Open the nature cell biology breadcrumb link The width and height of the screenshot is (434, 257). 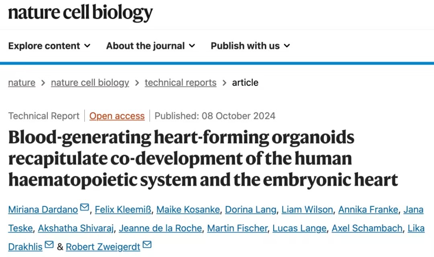coord(90,82)
